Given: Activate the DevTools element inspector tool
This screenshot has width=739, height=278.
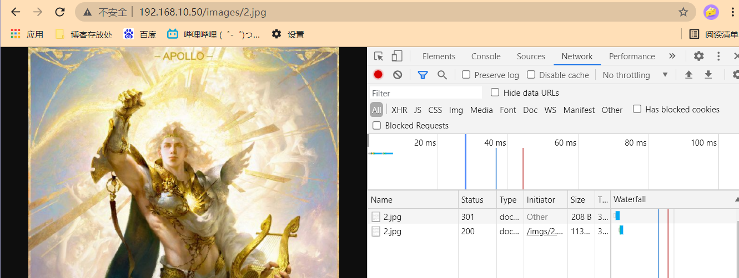Looking at the screenshot, I should (379, 56).
